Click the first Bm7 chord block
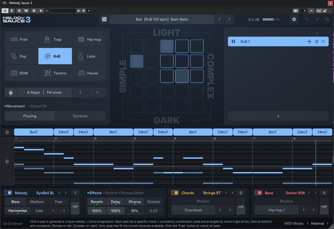This screenshot has width=334, height=229. click(34, 132)
